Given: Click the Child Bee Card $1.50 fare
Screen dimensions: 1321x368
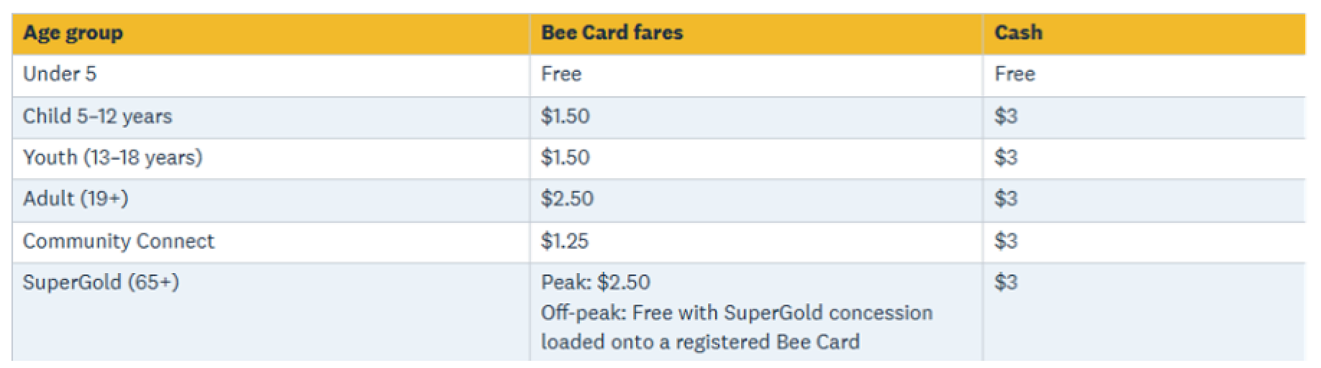Looking at the screenshot, I should coord(565,117).
